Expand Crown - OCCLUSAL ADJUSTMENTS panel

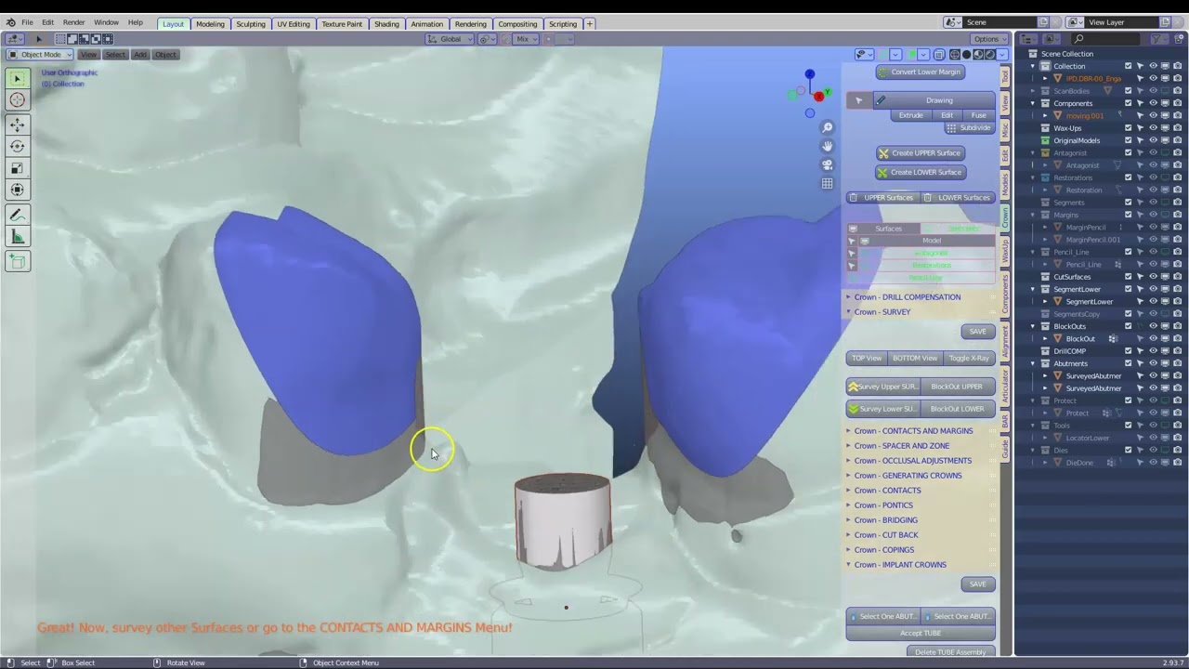(x=912, y=461)
